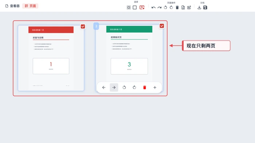Screen dimensions: 255x143
Task: Redo the action in the toolbar
Action: (x=160, y=8)
